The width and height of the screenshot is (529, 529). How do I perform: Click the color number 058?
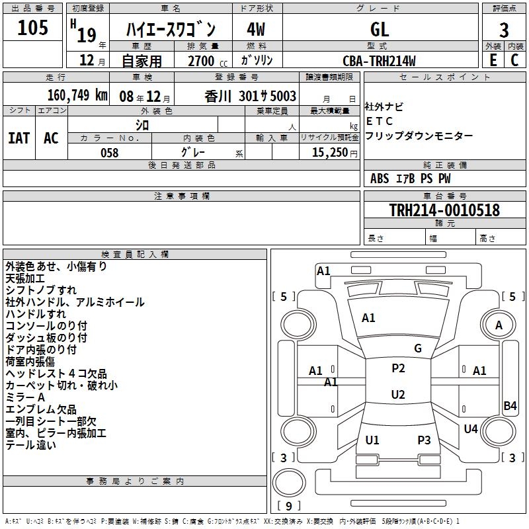coord(109,153)
